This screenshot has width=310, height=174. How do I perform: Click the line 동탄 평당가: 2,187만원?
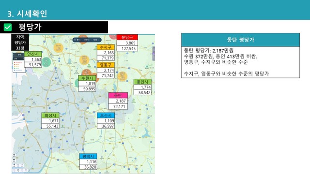[209, 50]
